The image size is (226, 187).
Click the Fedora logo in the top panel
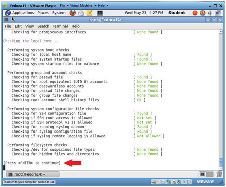pyautogui.click(x=8, y=13)
